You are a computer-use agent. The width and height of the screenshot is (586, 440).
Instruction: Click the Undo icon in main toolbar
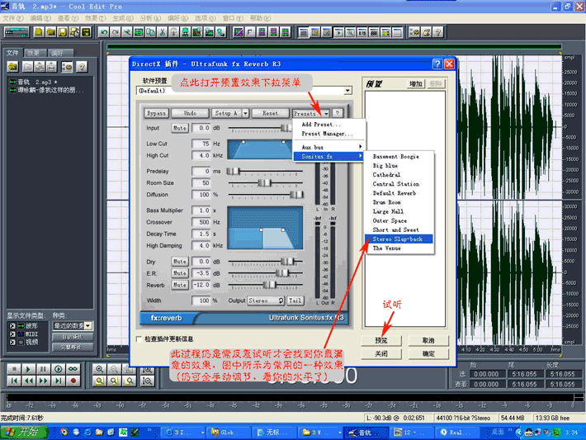(104, 32)
